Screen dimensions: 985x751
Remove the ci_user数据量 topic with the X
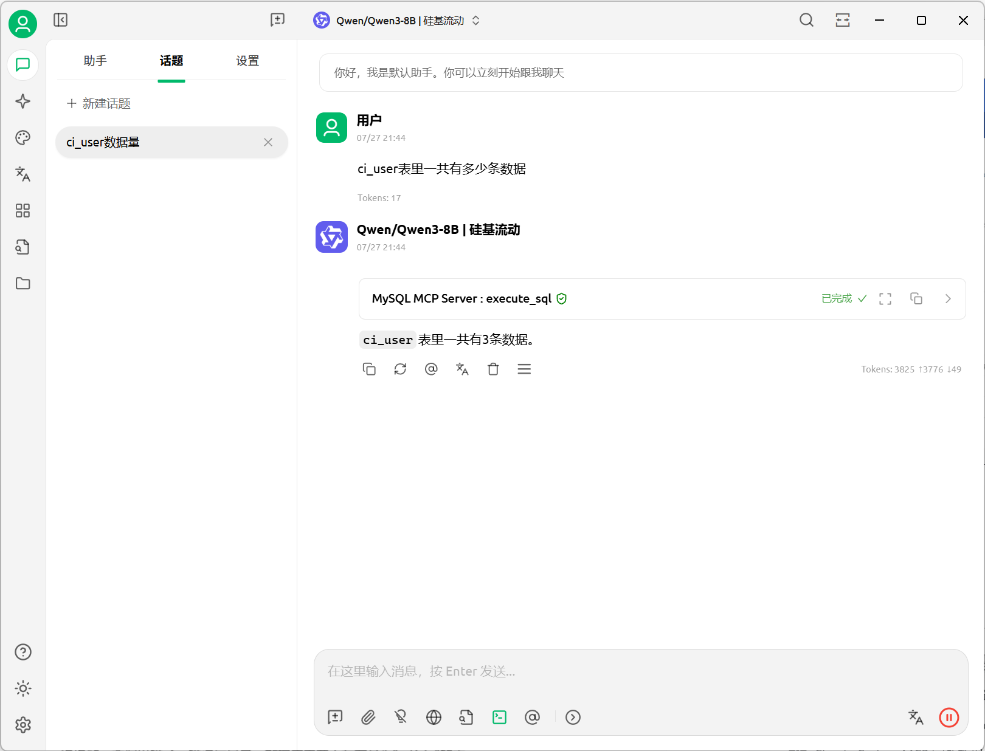pyautogui.click(x=268, y=142)
